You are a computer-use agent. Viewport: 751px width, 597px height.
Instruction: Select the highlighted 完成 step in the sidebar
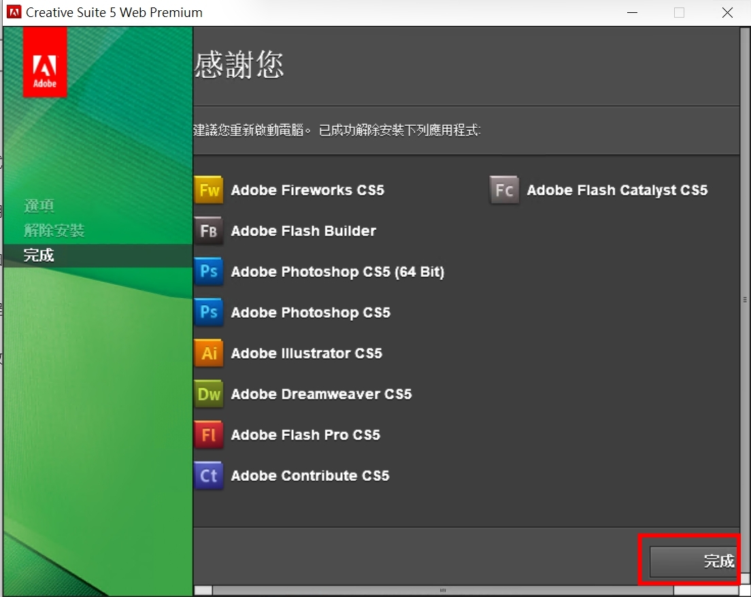click(x=39, y=256)
